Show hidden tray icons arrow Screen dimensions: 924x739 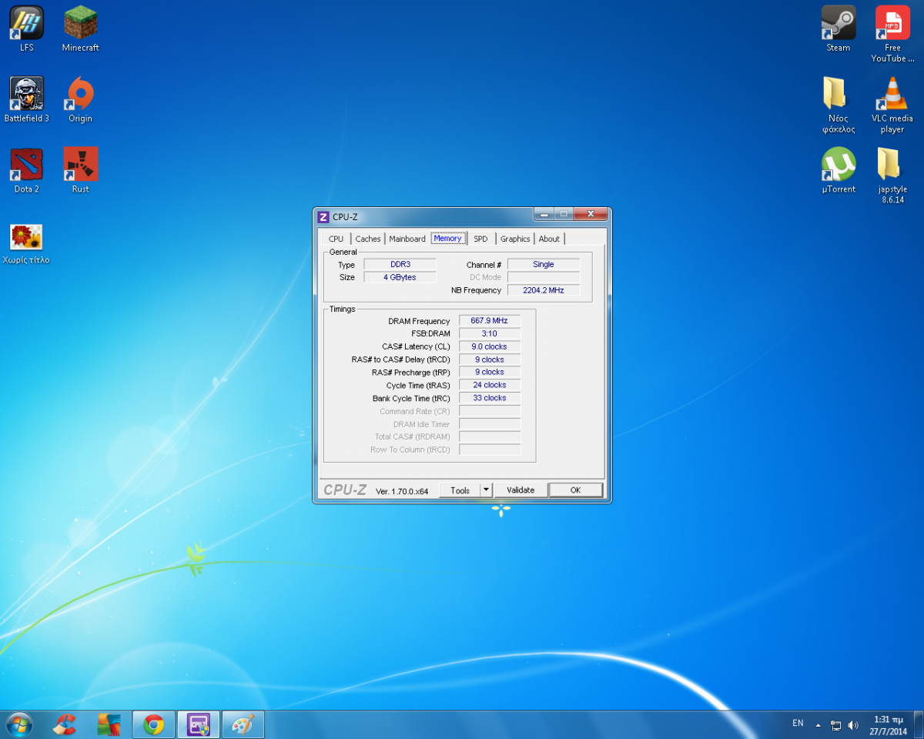click(x=819, y=724)
